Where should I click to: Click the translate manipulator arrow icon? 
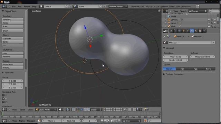coord(82,110)
